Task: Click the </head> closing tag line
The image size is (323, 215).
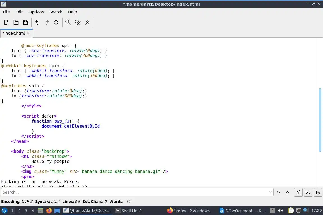Action: [20, 141]
